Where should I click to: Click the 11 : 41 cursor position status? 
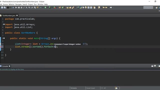click(x=103, y=88)
